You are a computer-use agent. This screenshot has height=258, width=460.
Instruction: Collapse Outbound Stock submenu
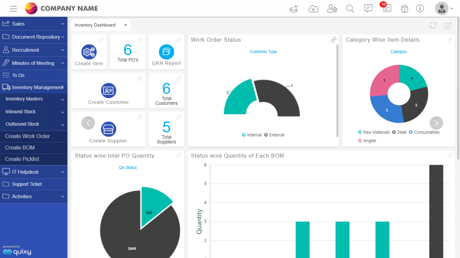point(33,125)
